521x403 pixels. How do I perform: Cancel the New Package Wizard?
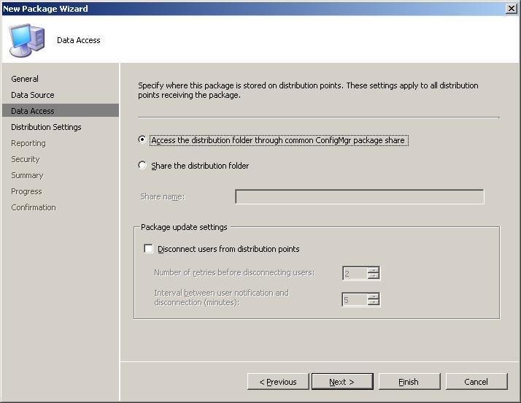tap(476, 381)
